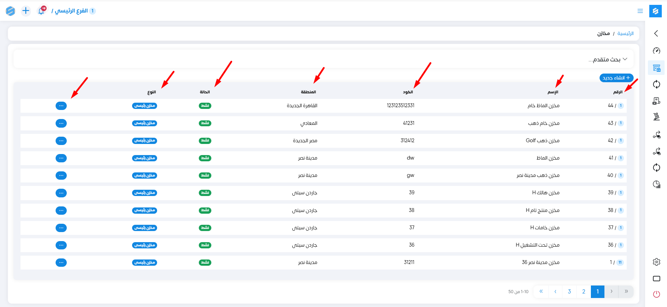Screen dimensions: 667x307
Task: Open actions menu for مخزن ذهب Golf row
Action: point(61,140)
